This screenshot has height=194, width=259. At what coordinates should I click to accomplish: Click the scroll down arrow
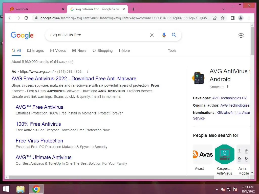click(252, 173)
